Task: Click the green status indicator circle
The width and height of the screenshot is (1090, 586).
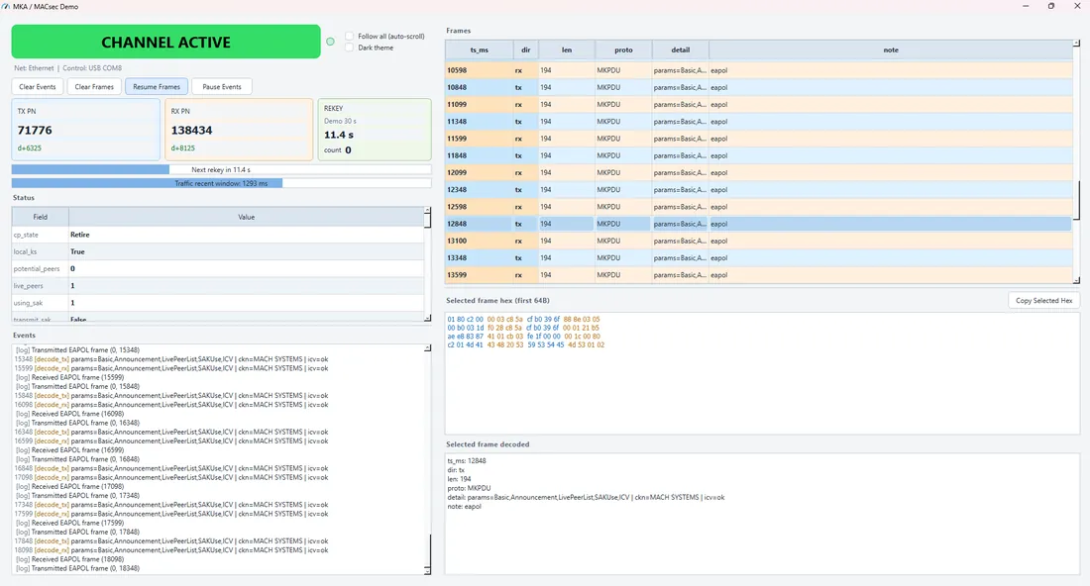Action: tap(330, 42)
